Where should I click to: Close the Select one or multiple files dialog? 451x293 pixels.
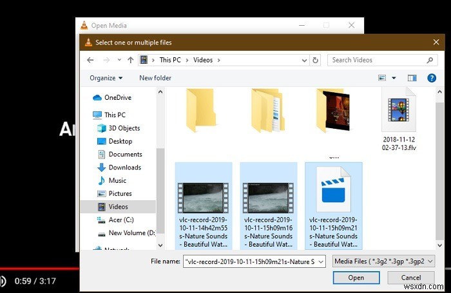[436, 43]
